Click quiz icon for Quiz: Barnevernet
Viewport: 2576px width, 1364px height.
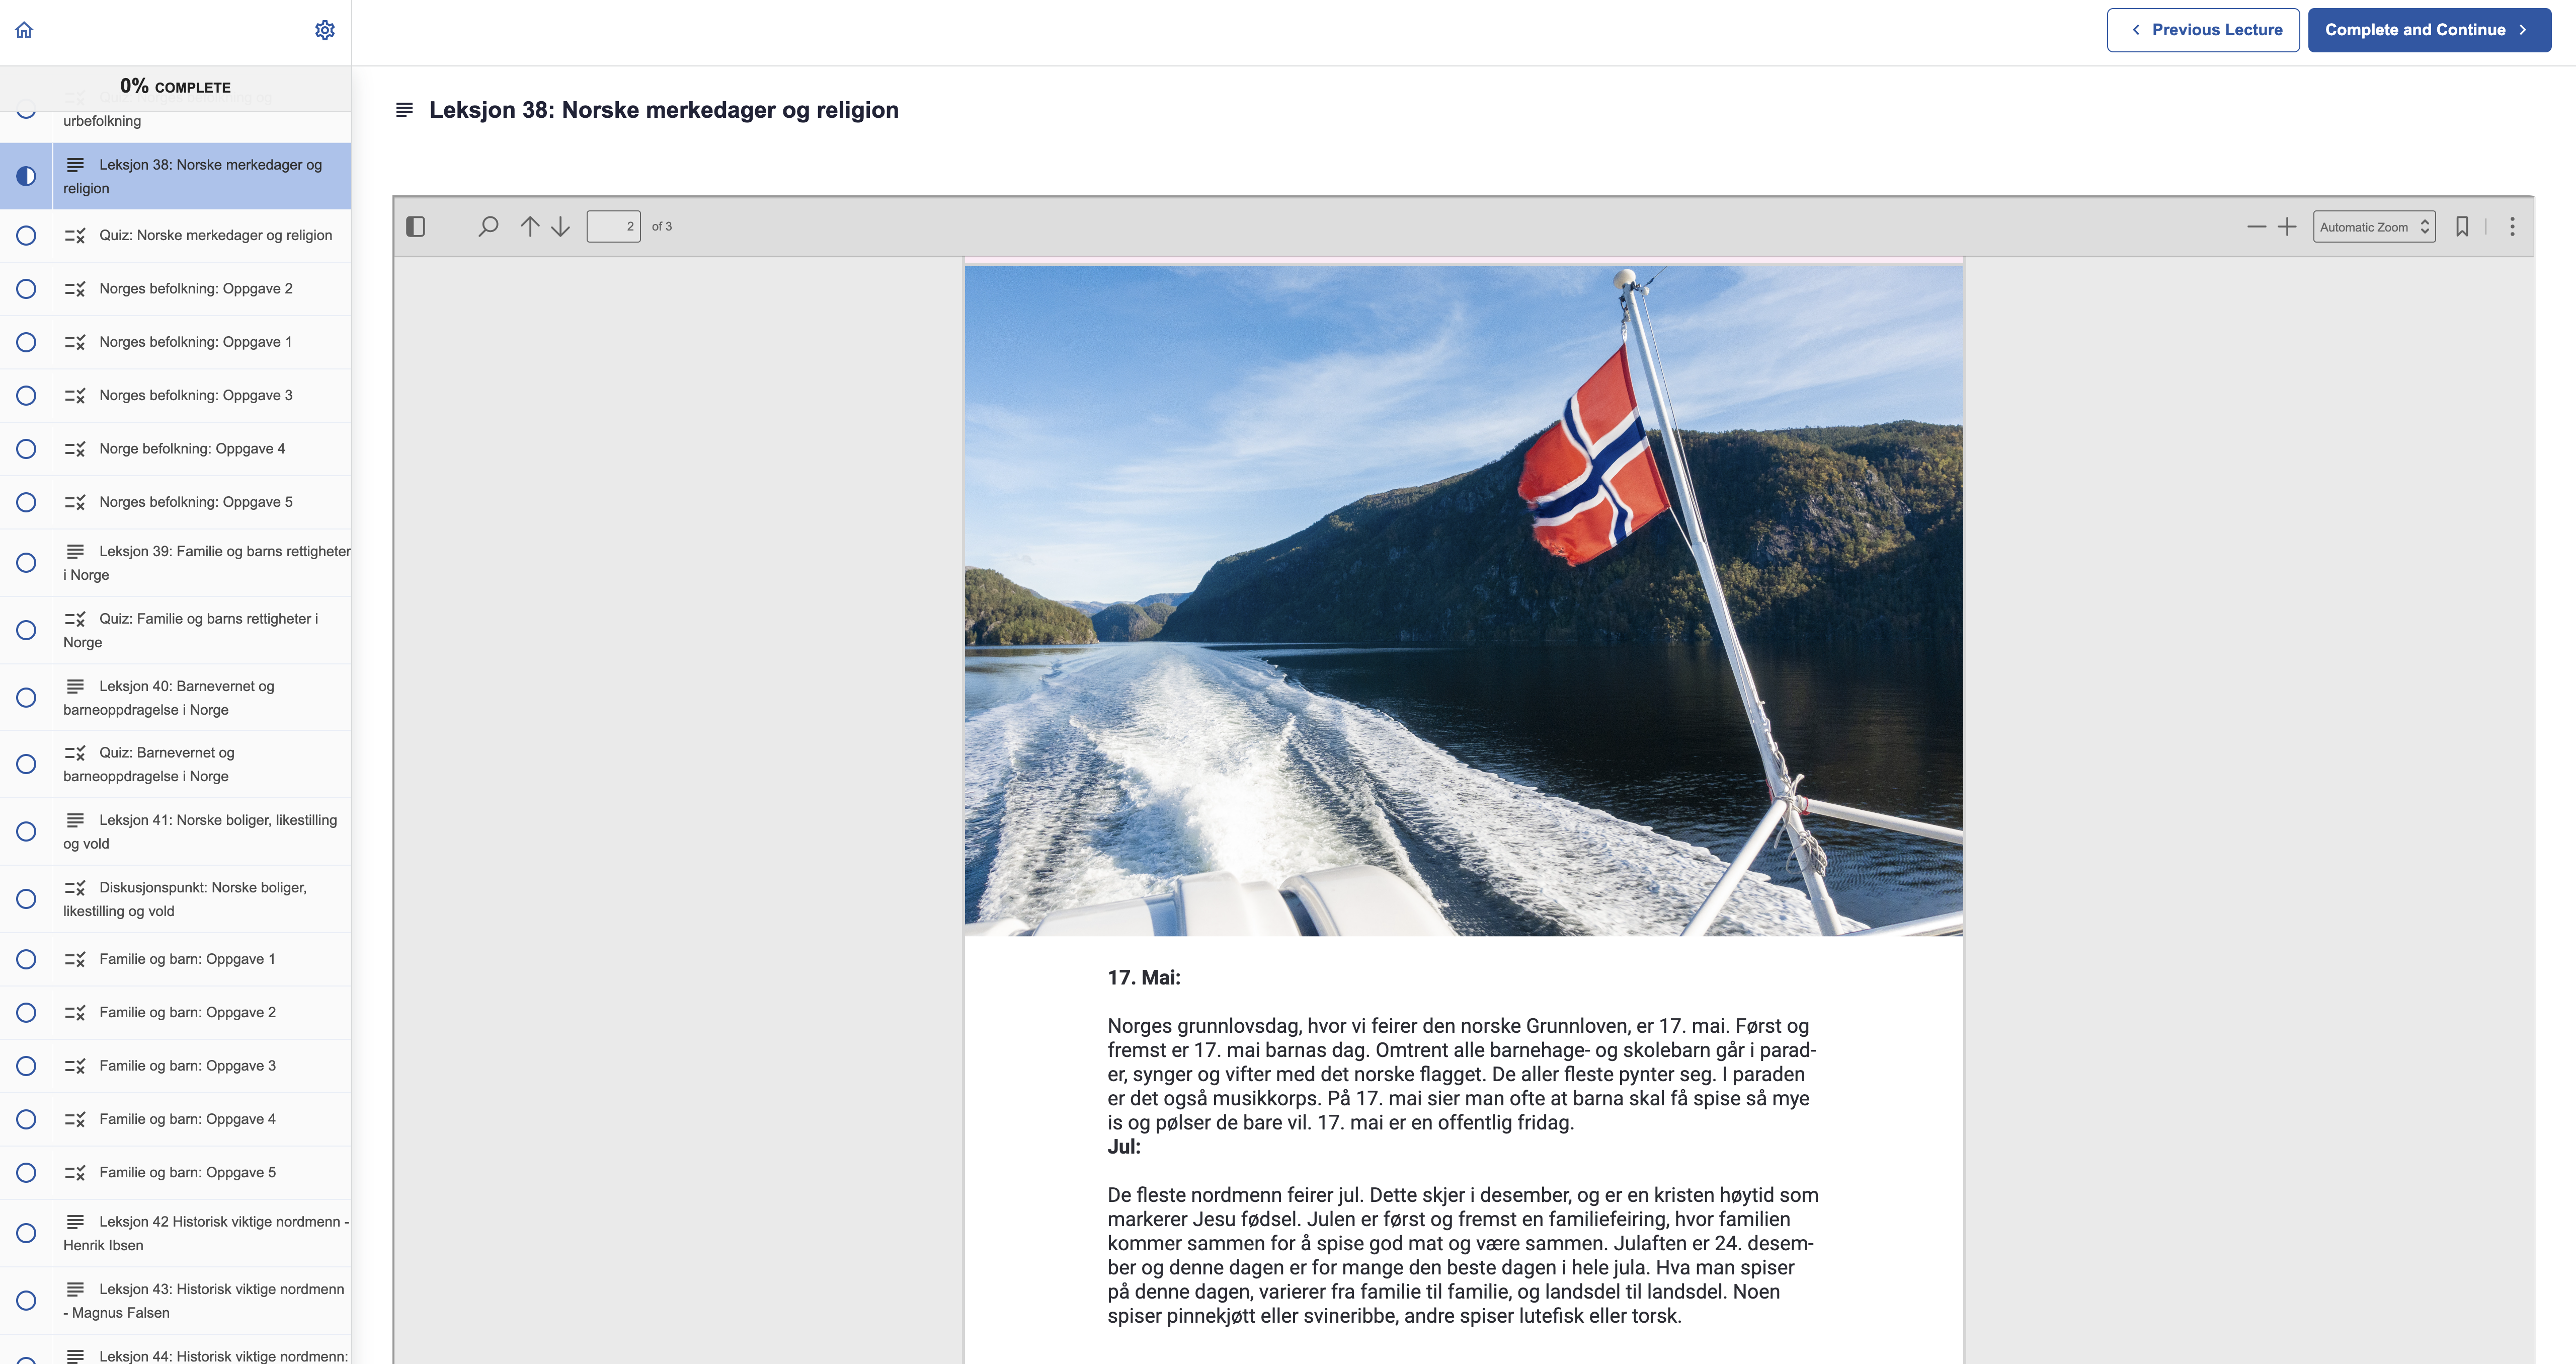click(75, 753)
